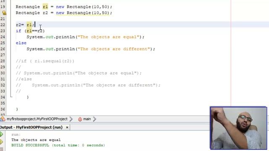Click the "if (r1==r2)" condition line
This screenshot has width=269, height=151.
point(30,31)
